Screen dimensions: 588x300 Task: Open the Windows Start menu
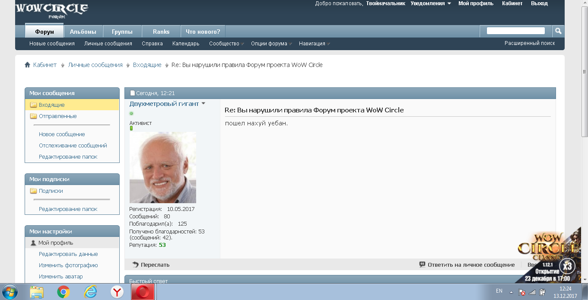point(10,292)
